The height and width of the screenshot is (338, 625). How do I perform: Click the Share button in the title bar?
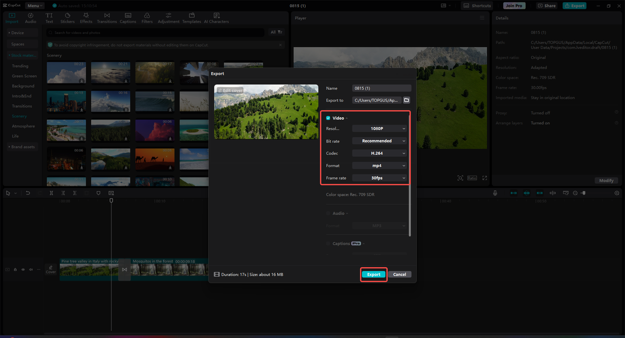click(547, 6)
